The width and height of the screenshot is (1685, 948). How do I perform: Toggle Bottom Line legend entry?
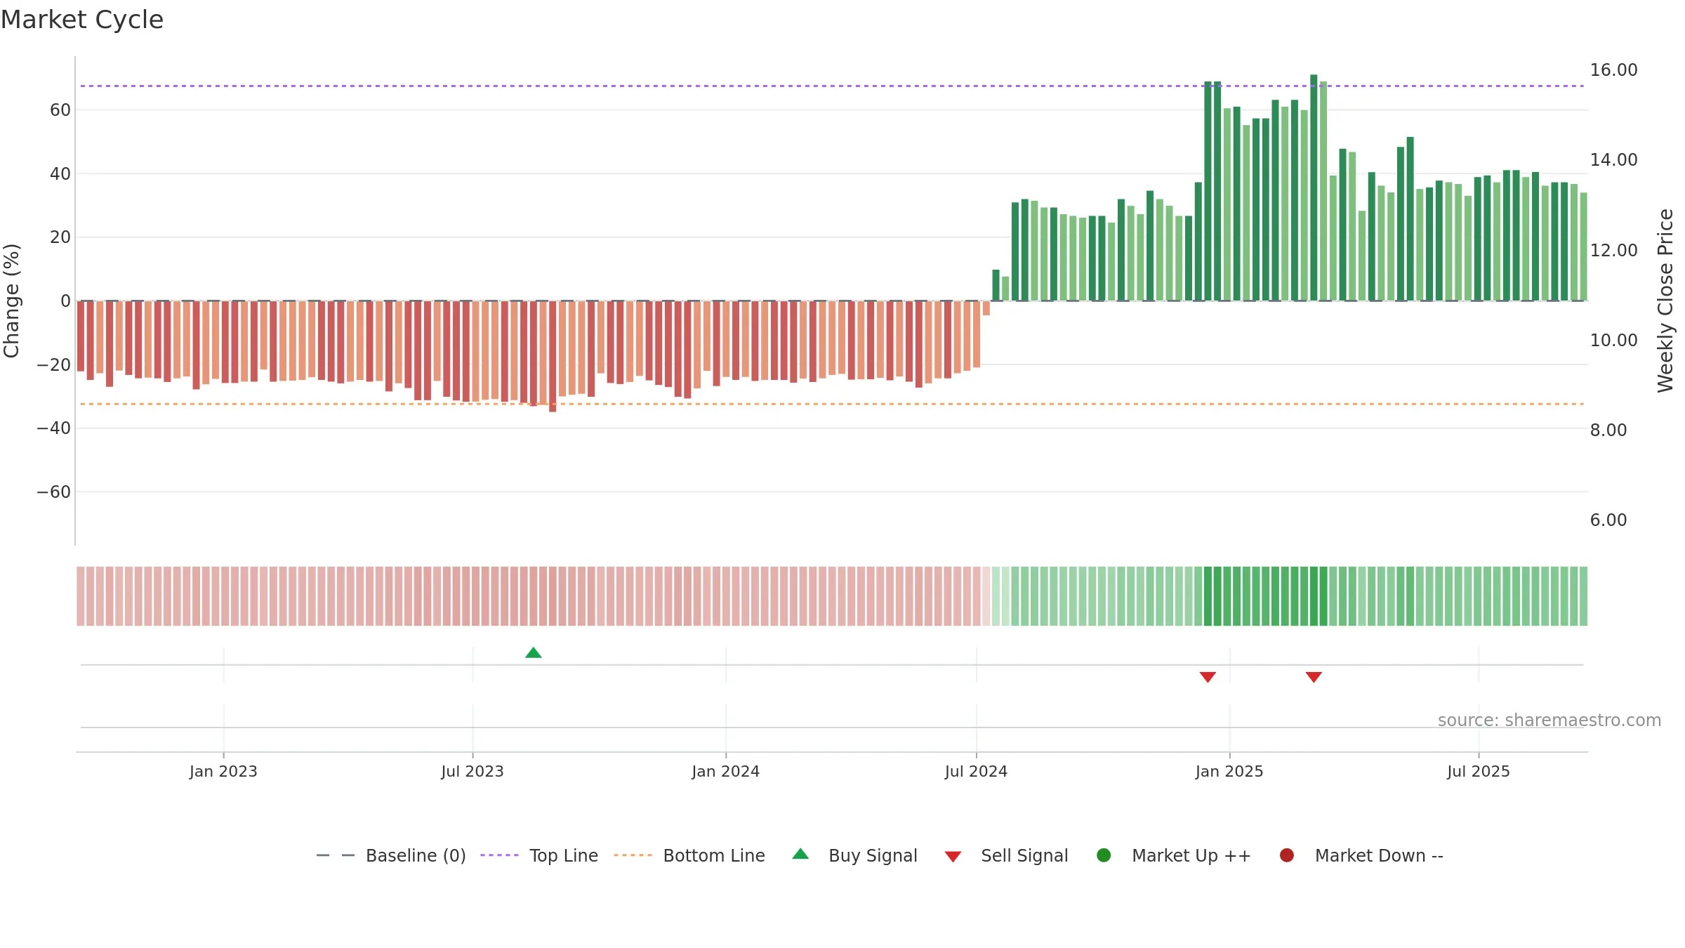[x=689, y=855]
